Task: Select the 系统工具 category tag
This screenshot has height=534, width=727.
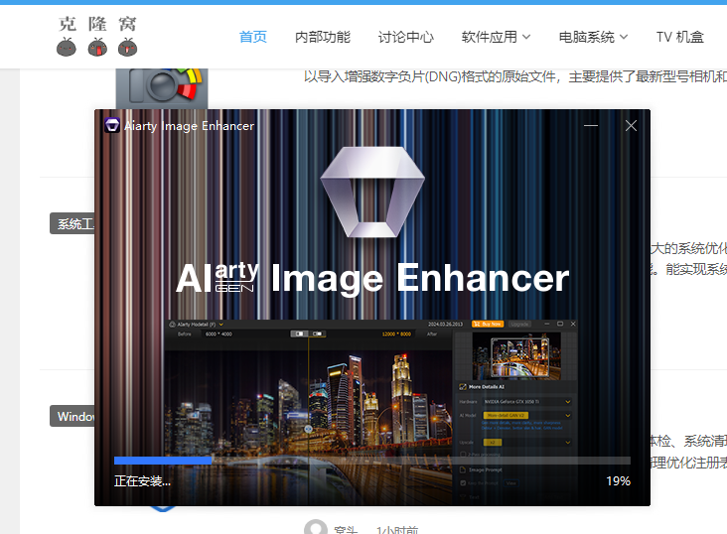Action: [73, 224]
